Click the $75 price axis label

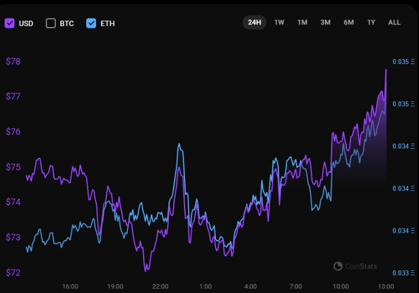click(13, 167)
